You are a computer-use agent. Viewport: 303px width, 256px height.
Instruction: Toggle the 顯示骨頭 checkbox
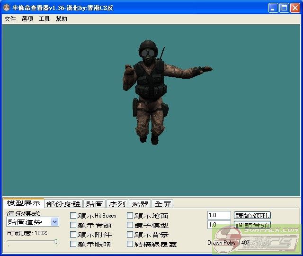point(73,225)
